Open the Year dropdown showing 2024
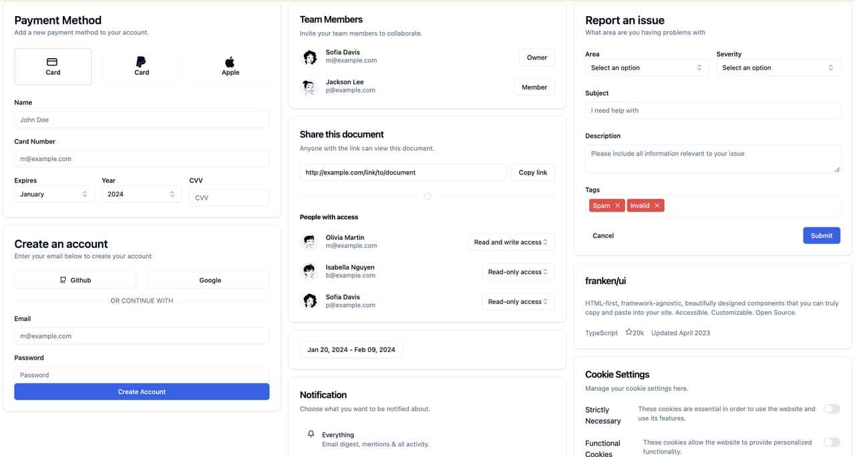855x457 pixels. pyautogui.click(x=141, y=194)
